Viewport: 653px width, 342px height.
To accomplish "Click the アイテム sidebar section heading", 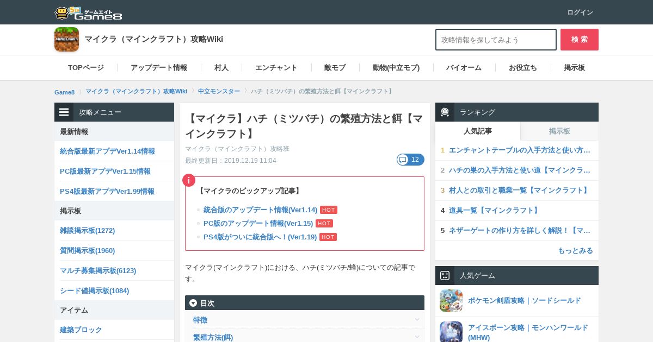I will coord(74,311).
